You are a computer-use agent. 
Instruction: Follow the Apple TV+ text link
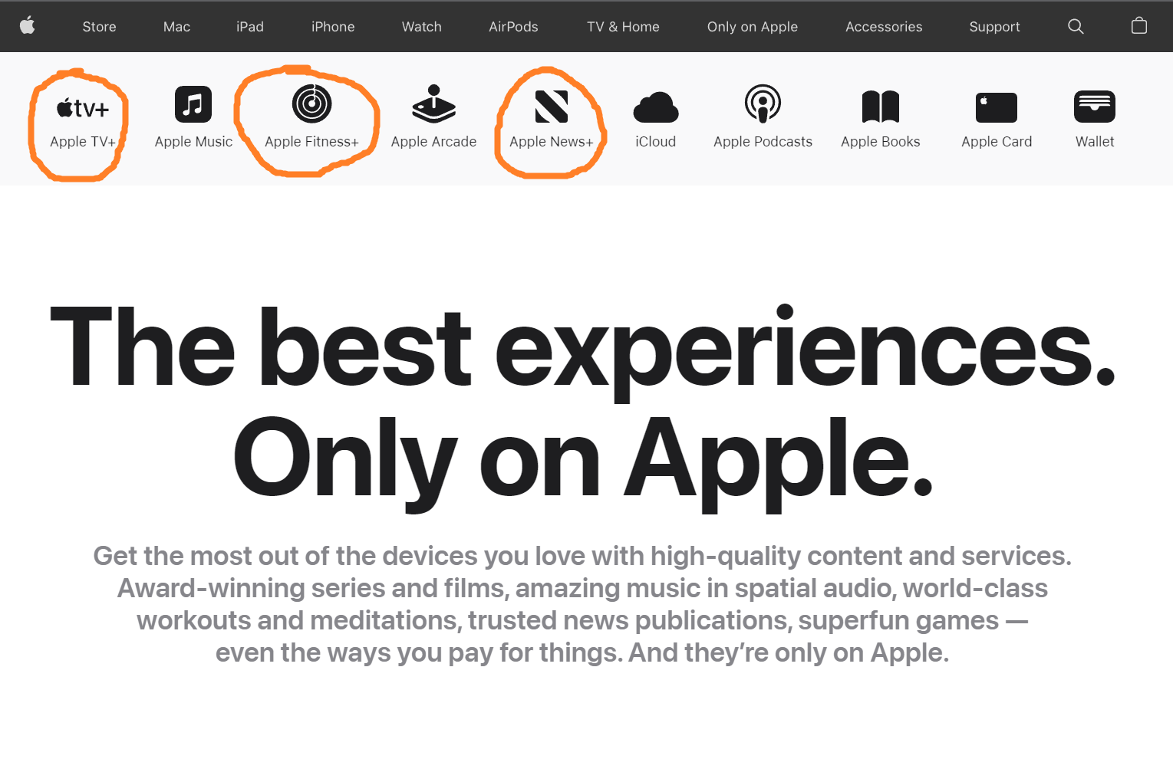coord(83,142)
